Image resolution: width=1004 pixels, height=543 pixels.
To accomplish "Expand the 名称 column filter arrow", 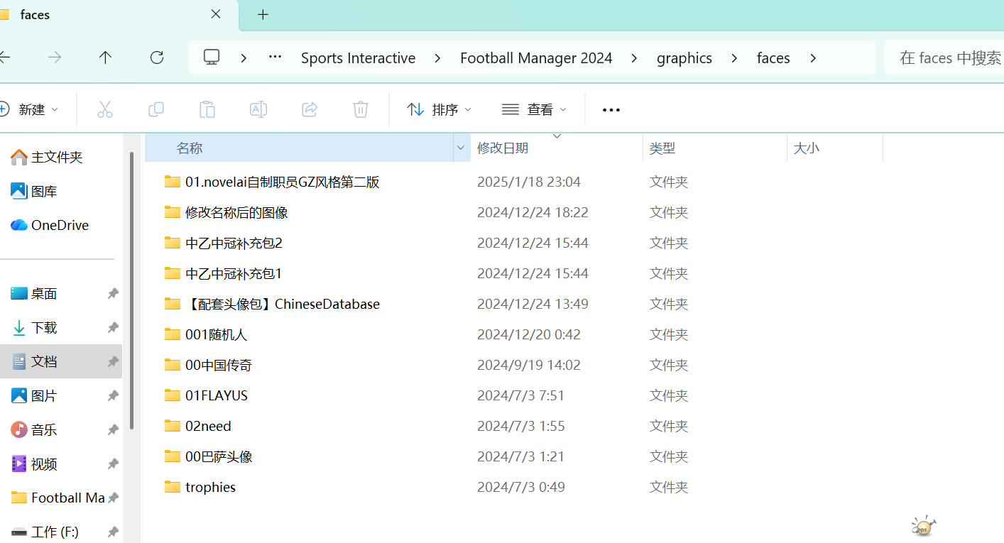I will [461, 148].
